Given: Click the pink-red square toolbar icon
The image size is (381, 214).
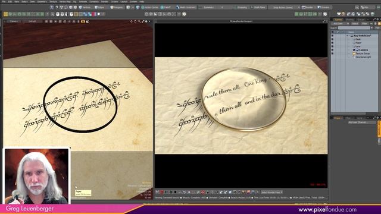Looking at the screenshot, I should coord(94,14).
